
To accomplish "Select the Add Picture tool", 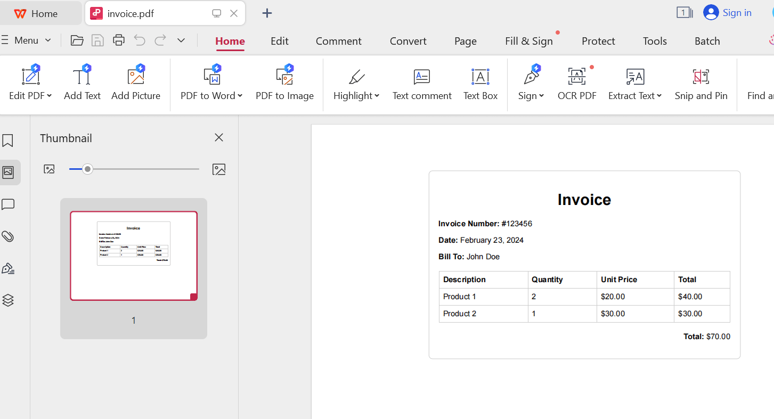I will (136, 77).
